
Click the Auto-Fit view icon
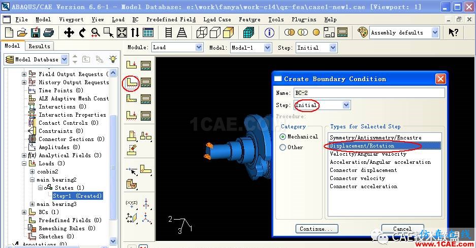122,32
